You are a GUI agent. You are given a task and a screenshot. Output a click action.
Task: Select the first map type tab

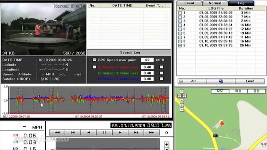click(220, 91)
